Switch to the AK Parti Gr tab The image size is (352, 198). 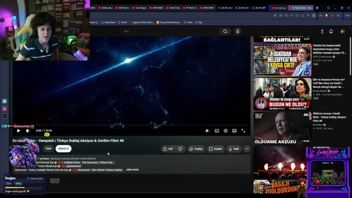123,8
